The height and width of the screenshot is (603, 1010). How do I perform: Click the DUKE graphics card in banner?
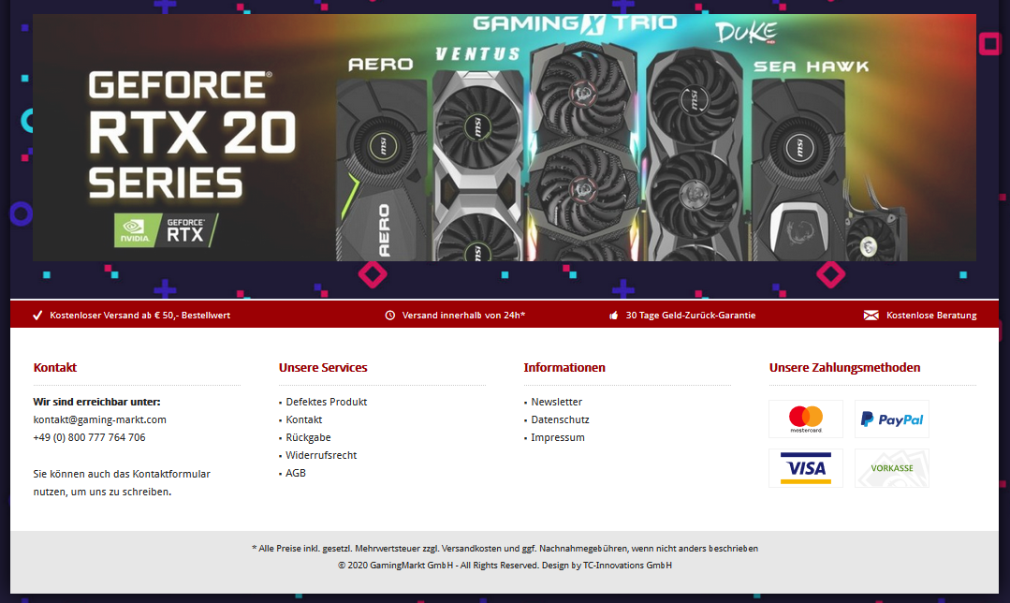[695, 154]
